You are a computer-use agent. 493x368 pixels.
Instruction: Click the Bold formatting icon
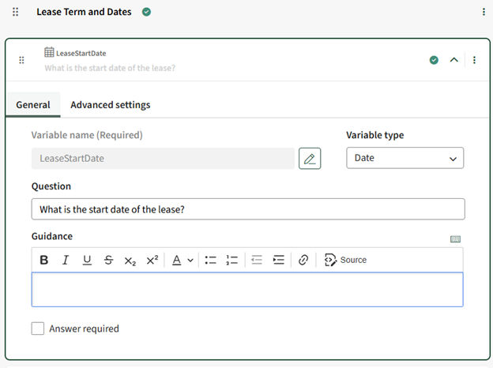click(44, 260)
